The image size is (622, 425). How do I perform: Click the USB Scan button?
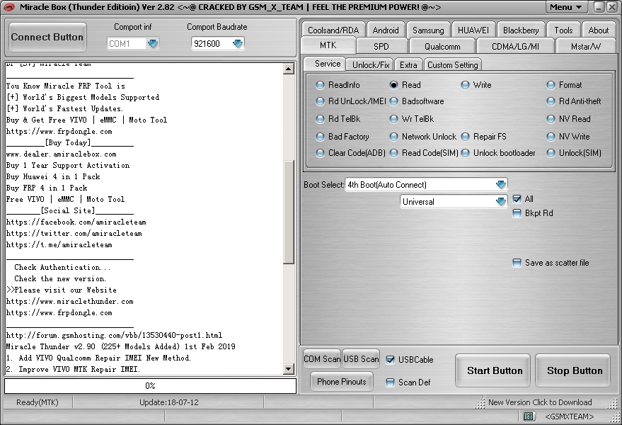coord(361,359)
